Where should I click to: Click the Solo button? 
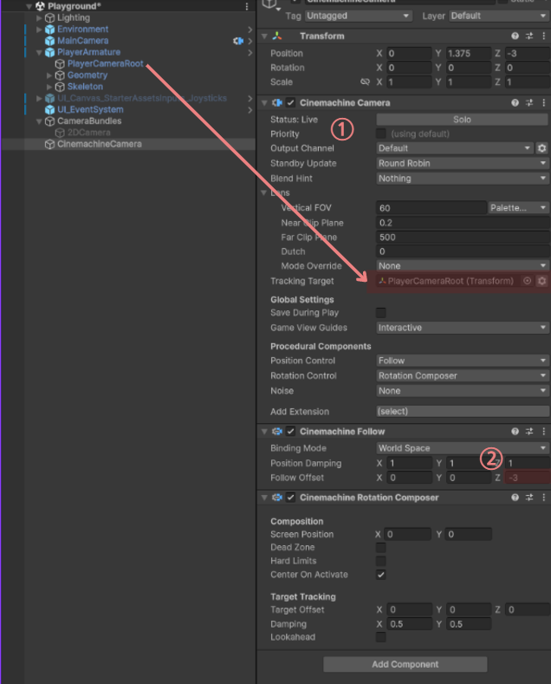[x=462, y=120]
